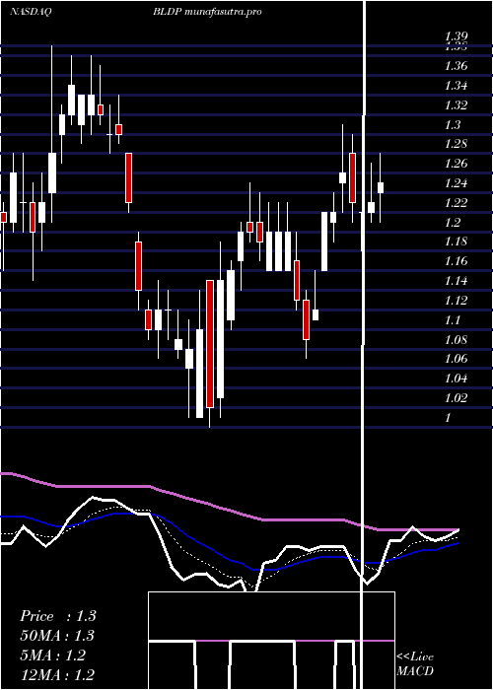Select the 1.18 price axis label
493x690 pixels.
point(456,242)
